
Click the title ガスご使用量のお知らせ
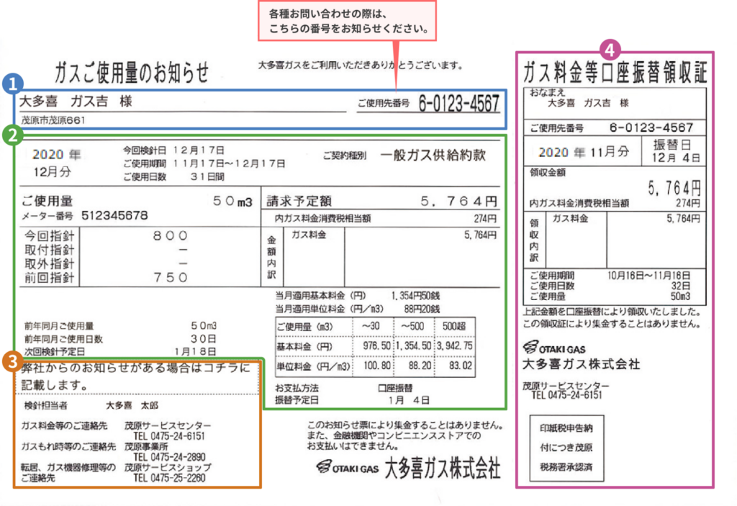(132, 72)
